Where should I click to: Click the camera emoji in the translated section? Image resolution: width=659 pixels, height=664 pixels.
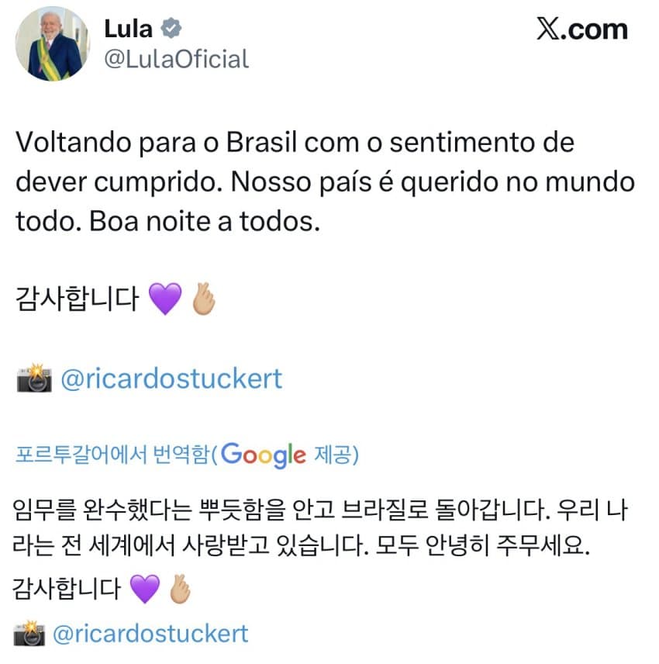tap(29, 634)
